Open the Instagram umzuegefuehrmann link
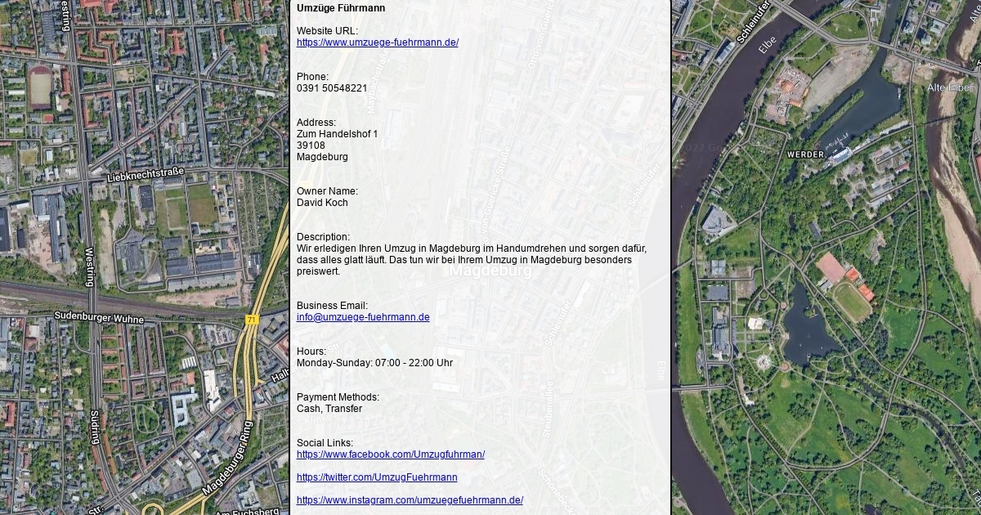The height and width of the screenshot is (515, 981). [410, 500]
